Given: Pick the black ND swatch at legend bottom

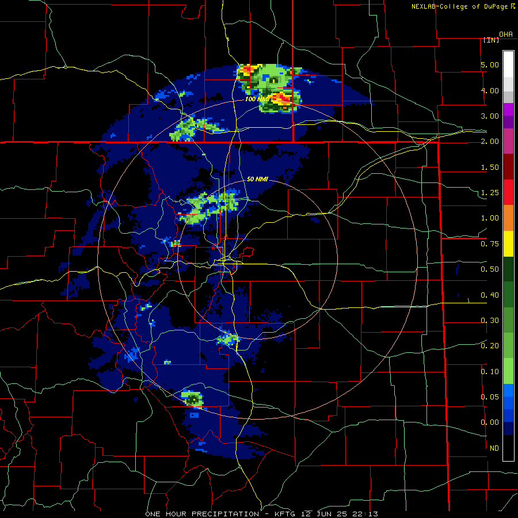Looking at the screenshot, I should (x=508, y=448).
